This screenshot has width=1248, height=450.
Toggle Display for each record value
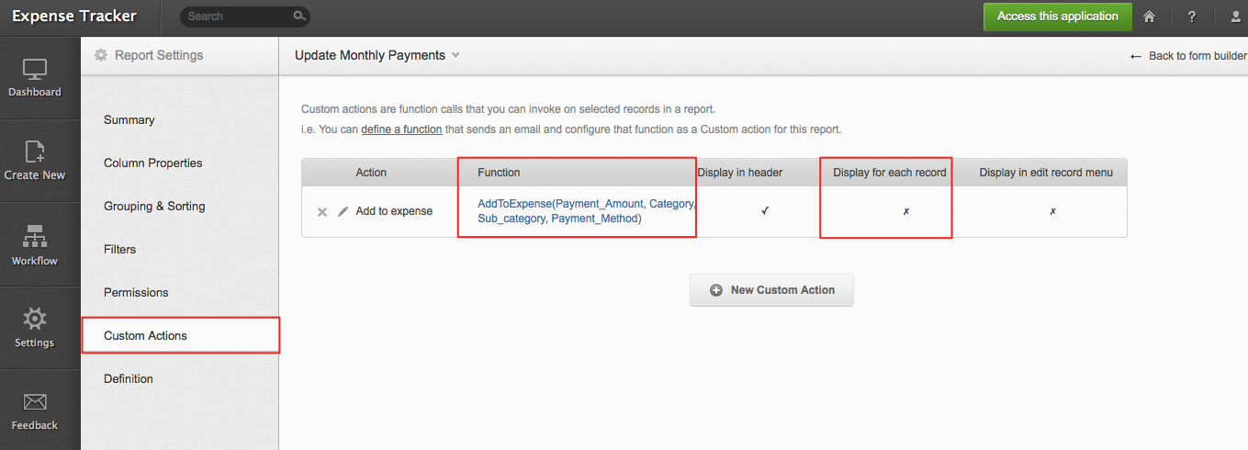(905, 211)
